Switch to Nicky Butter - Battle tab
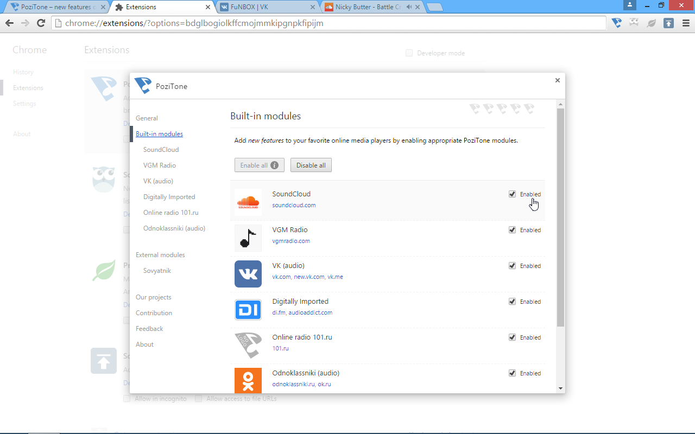695x434 pixels. point(372,7)
